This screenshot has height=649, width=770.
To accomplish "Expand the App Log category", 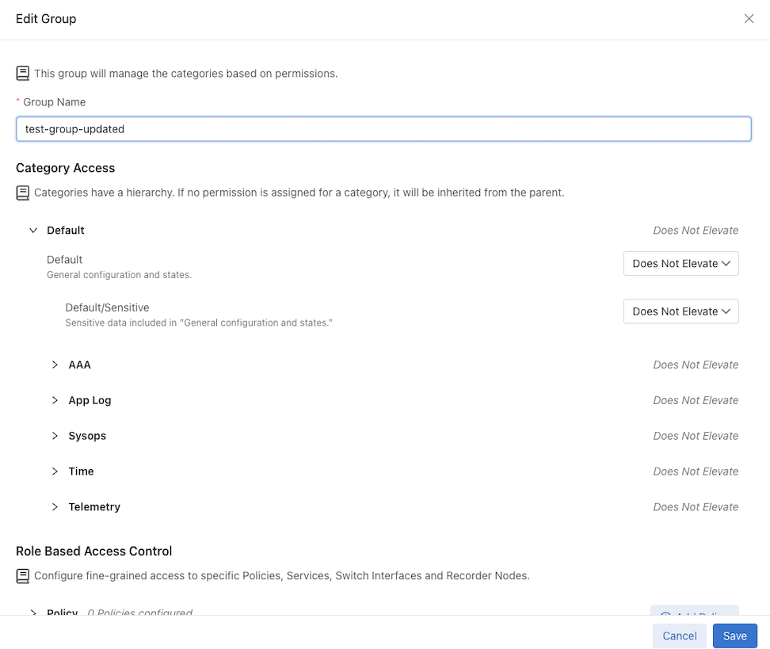I will tap(55, 400).
